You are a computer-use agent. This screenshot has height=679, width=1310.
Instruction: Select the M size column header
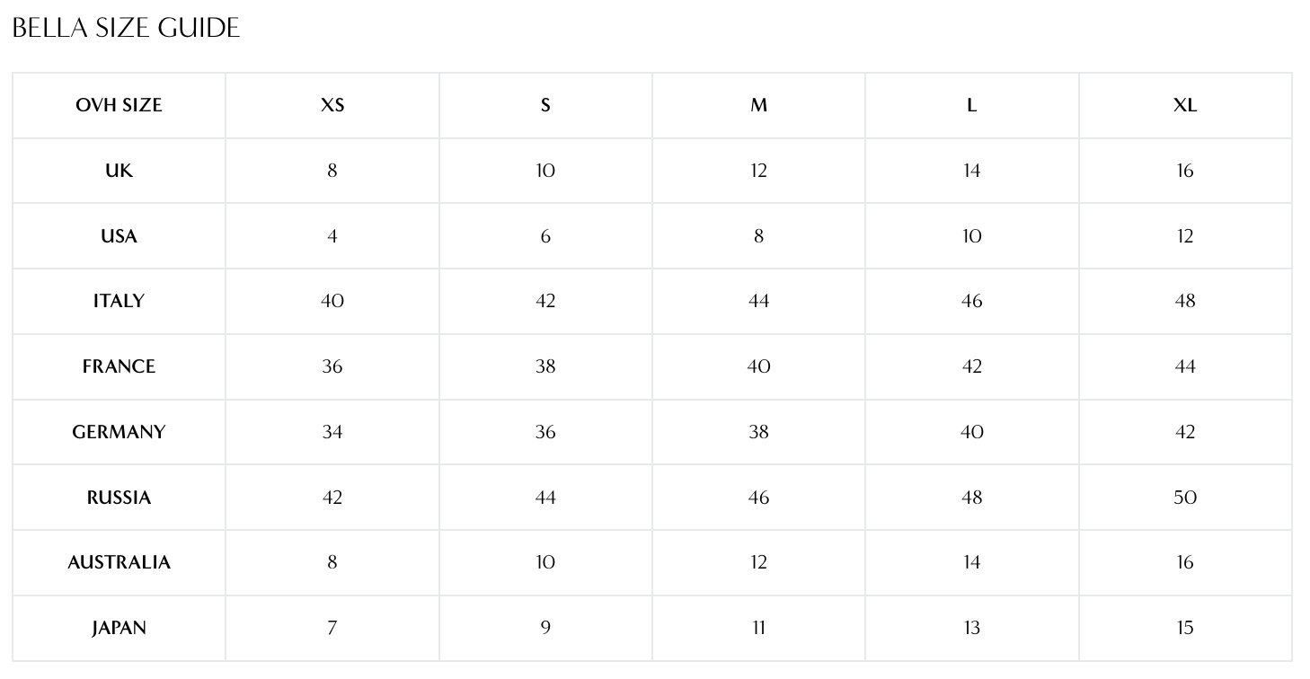[759, 105]
